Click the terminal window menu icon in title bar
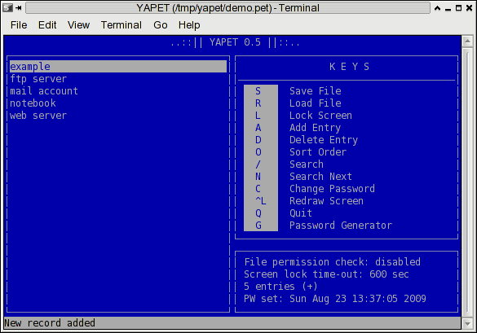Image resolution: width=477 pixels, height=333 pixels. coord(7,8)
